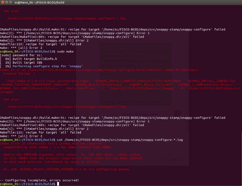Click 'Performing configure step for snappy' line
The height and width of the screenshot is (186, 242).
point(41,66)
